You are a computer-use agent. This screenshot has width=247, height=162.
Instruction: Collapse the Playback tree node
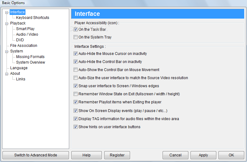(x=7, y=24)
